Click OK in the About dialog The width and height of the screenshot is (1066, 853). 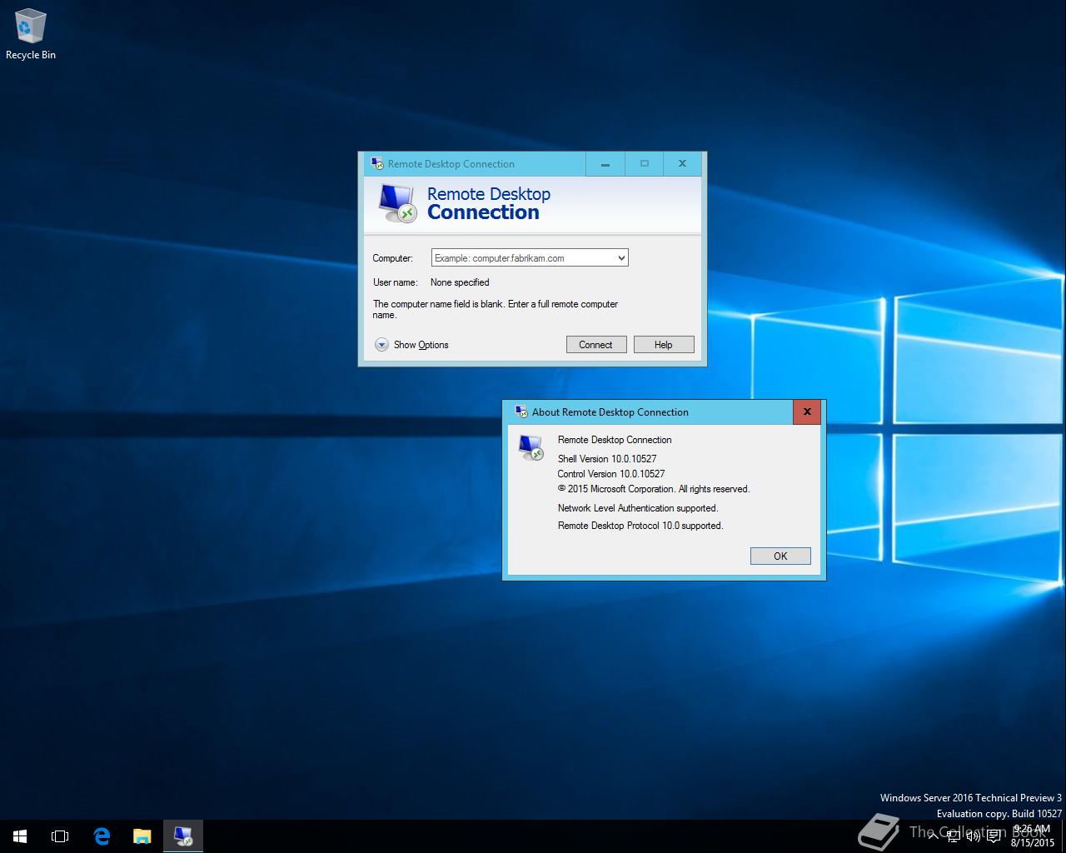click(780, 556)
